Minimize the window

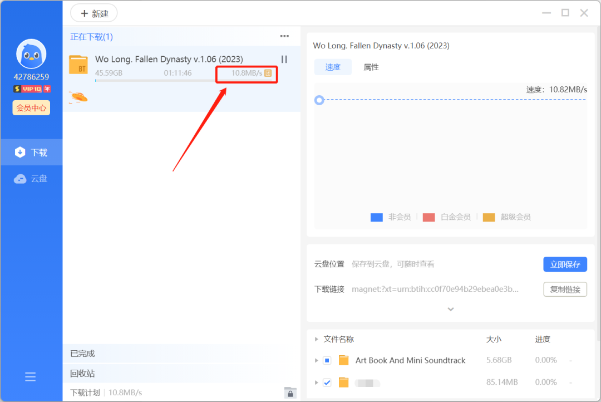pyautogui.click(x=546, y=13)
